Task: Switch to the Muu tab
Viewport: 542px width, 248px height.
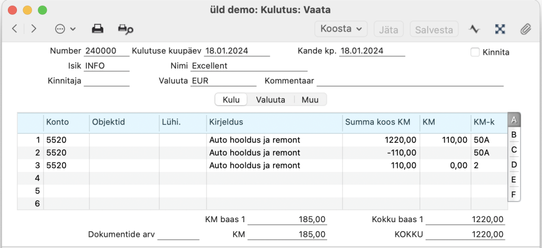Action: click(310, 100)
